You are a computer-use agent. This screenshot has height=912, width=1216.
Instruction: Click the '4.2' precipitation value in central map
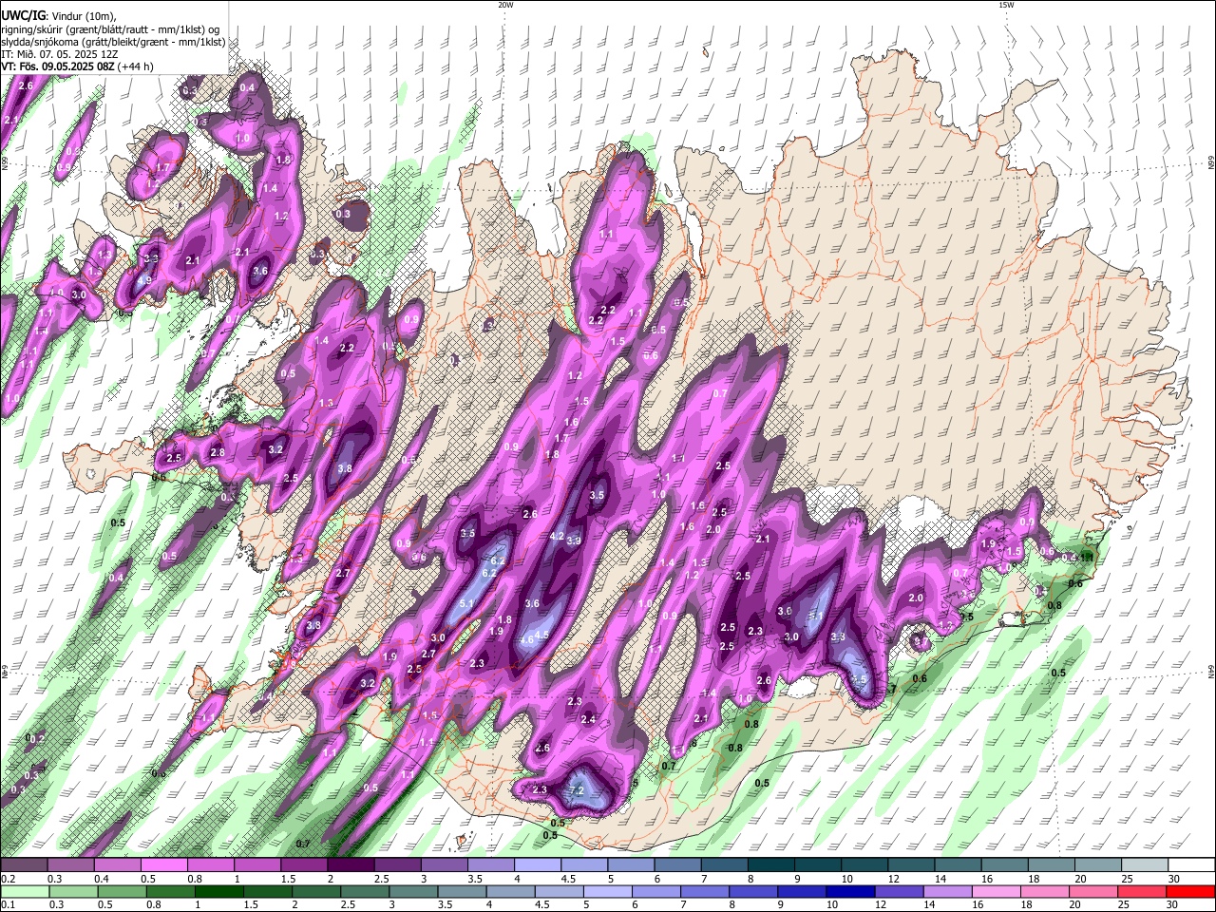[x=558, y=537]
